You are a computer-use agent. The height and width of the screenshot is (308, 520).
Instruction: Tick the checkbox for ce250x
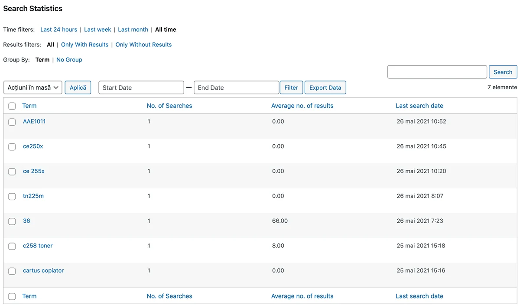(x=12, y=147)
